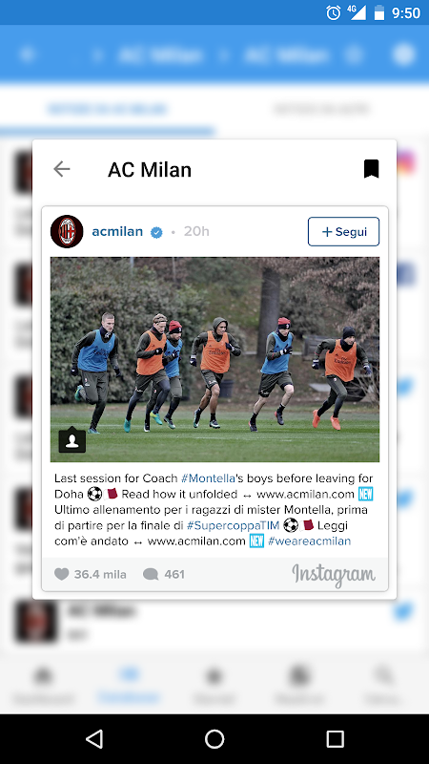The image size is (429, 764).
Task: Tap Android home navigation button
Action: [214, 739]
